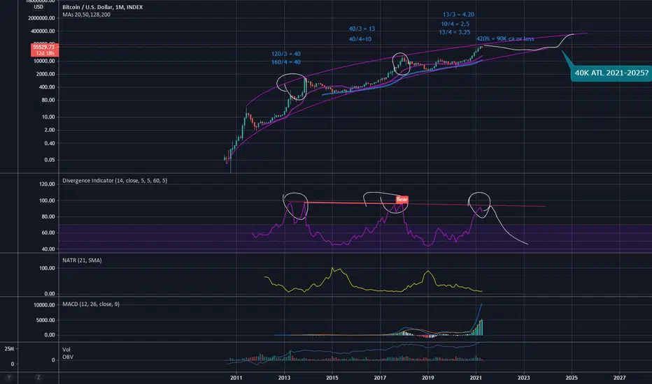The width and height of the screenshot is (652, 384).
Task: Click the 400000.00 price scale label
Action: click(x=43, y=31)
